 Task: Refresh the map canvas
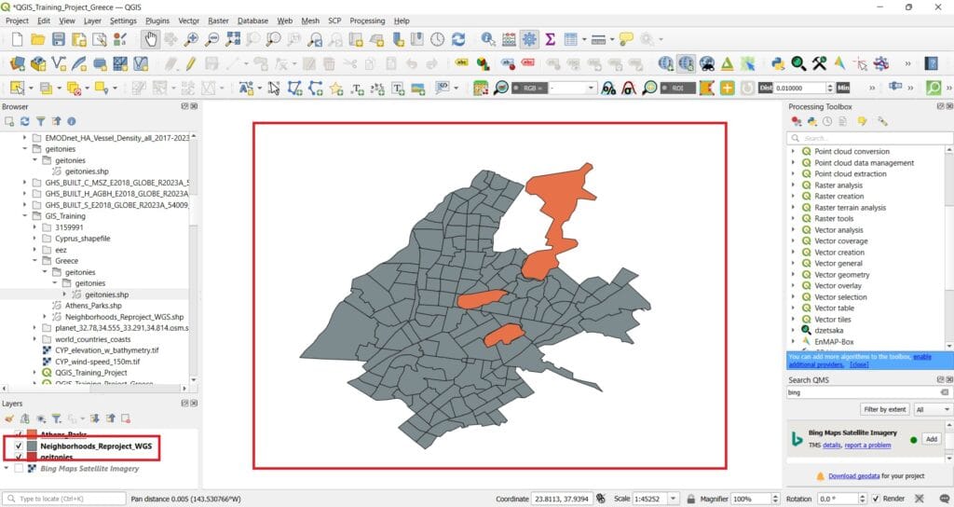click(458, 39)
